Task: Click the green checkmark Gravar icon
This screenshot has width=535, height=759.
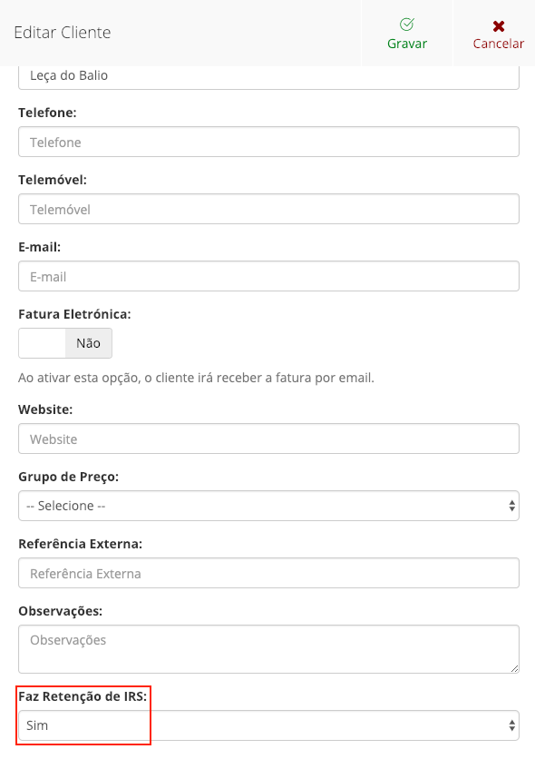Action: (x=407, y=24)
